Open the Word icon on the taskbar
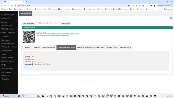174x98 pixels. (87, 96)
